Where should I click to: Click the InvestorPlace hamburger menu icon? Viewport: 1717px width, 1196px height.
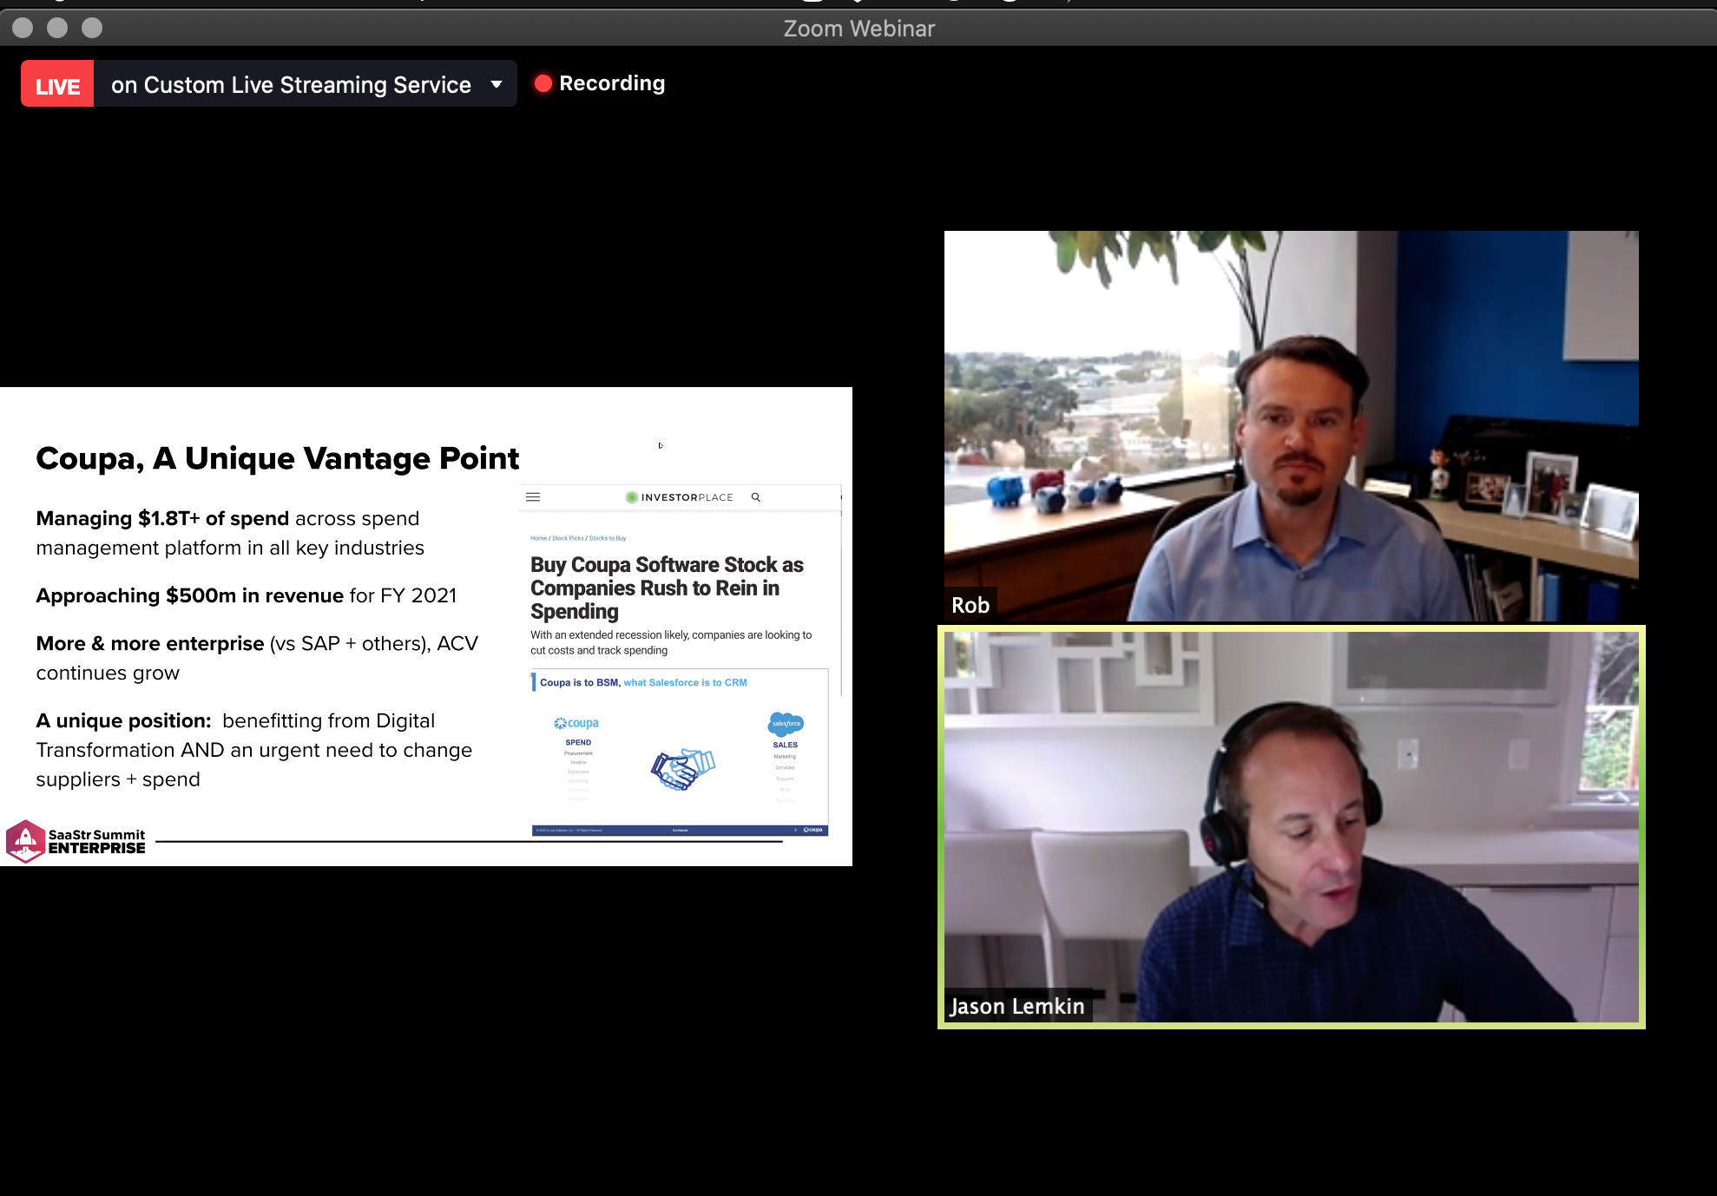pyautogui.click(x=533, y=497)
